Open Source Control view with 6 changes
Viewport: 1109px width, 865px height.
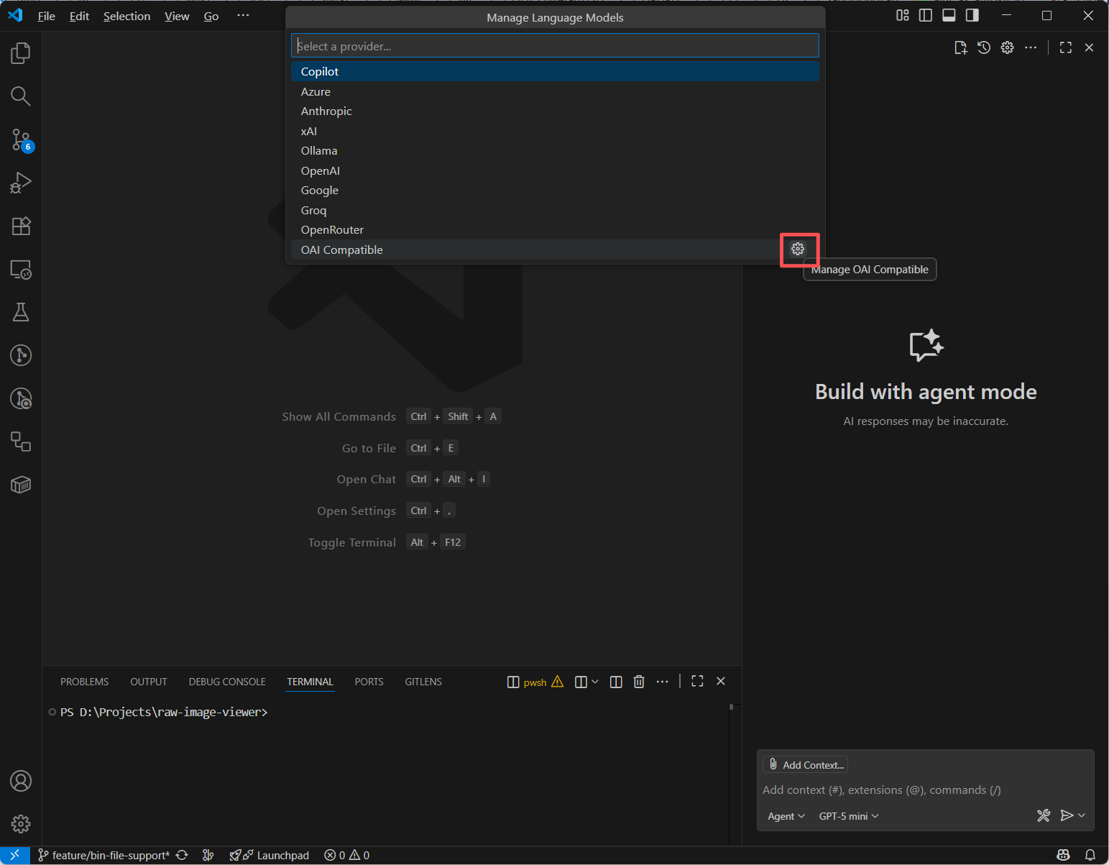point(21,139)
